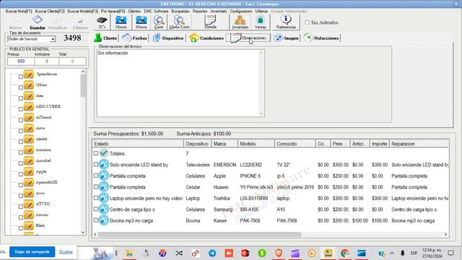The height and width of the screenshot is (260, 462).
Task: Check the Huawei Y9 Prime row checkbox
Action: (x=96, y=187)
